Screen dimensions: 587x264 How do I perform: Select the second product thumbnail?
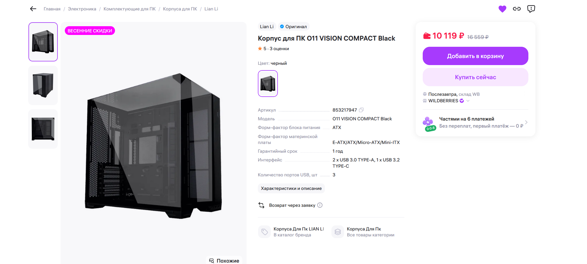click(x=43, y=85)
